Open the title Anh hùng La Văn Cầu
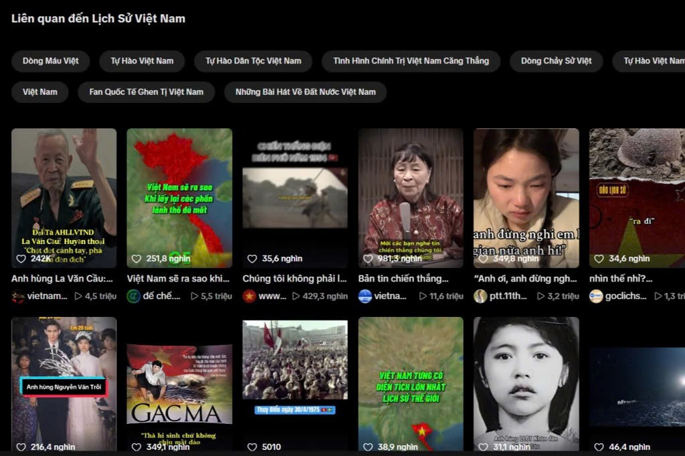This screenshot has height=456, width=685. coord(62,279)
